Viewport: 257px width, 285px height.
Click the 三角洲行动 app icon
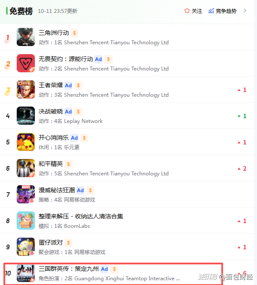tap(26, 37)
